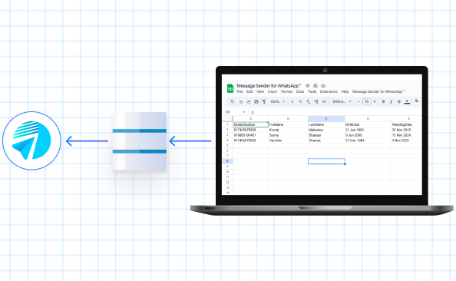Image resolution: width=456 pixels, height=281 pixels.
Task: Select column C header
Action: coord(326,119)
